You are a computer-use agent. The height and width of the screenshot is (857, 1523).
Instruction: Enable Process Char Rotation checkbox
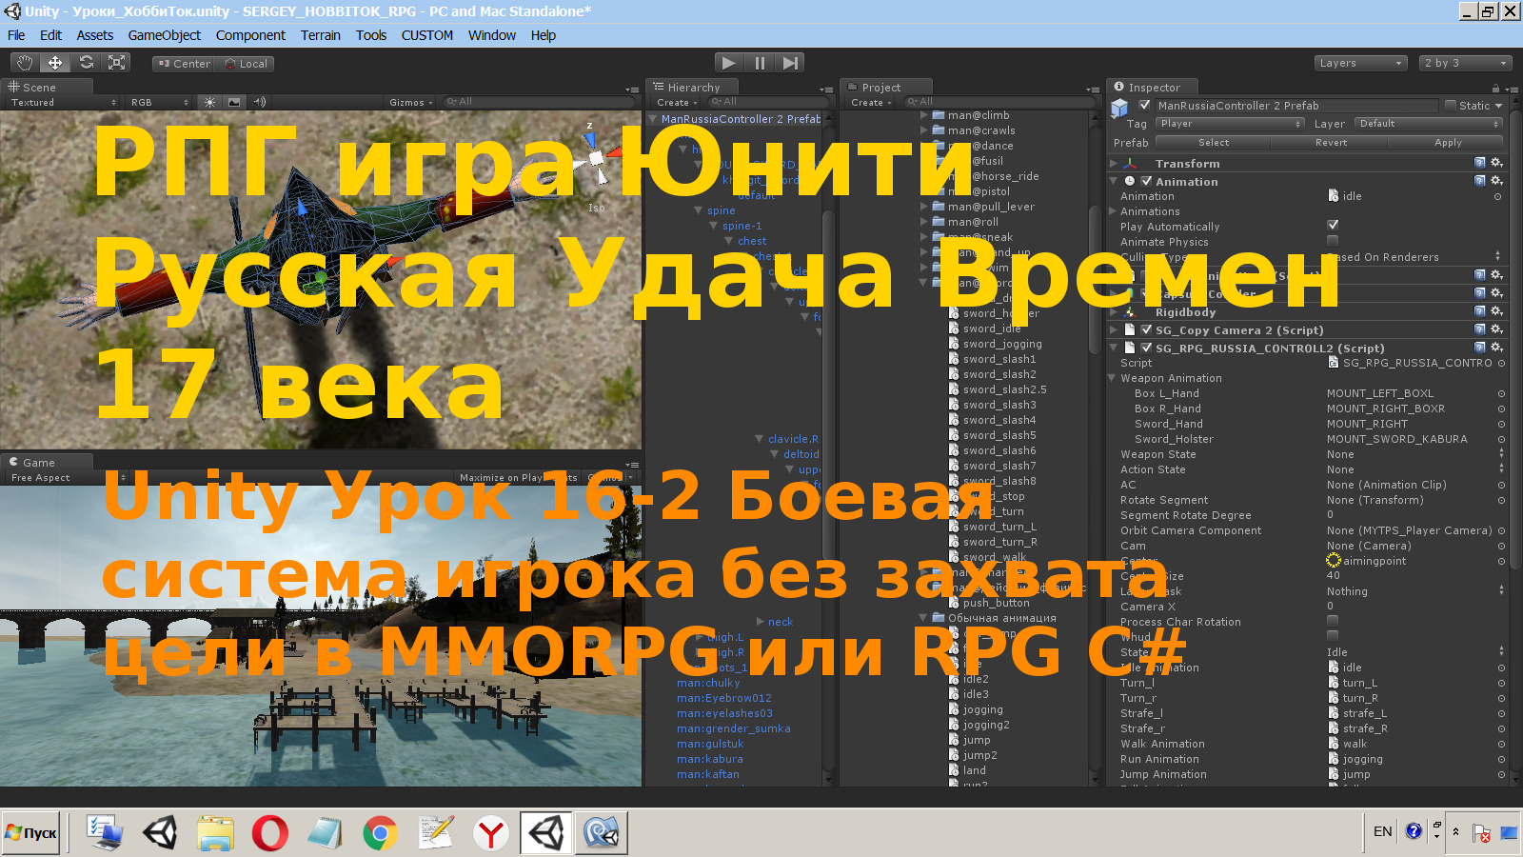(1333, 621)
